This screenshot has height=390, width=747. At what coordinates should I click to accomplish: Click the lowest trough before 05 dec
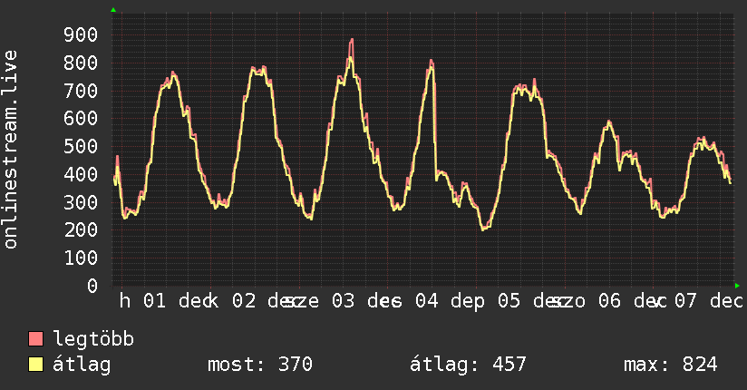pyautogui.click(x=484, y=228)
